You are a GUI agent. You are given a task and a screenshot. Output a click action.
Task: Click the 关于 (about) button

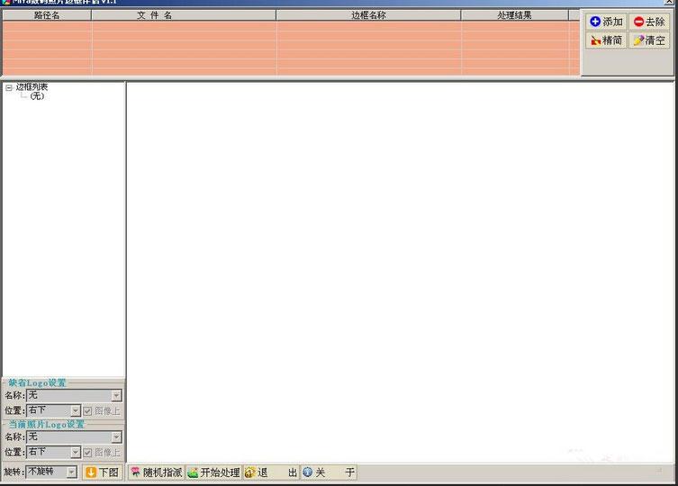329,472
